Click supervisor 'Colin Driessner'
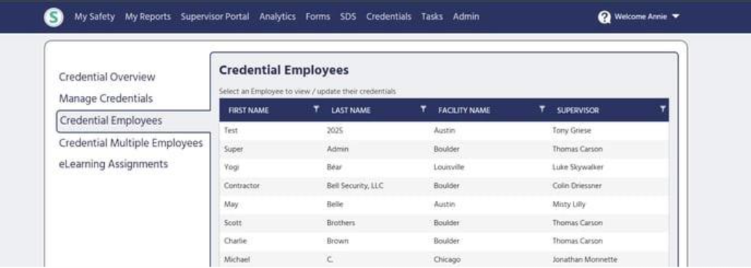Image resolution: width=751 pixels, height=268 pixels. pos(576,185)
